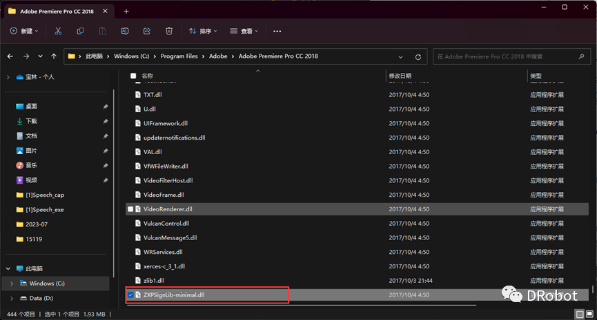
Task: Toggle the select-all checkbox in header
Action: coord(133,76)
